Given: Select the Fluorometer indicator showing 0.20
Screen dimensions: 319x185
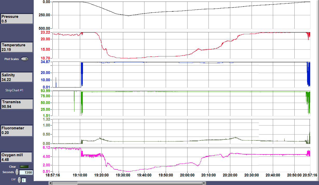Looking at the screenshot, I should point(17,130).
